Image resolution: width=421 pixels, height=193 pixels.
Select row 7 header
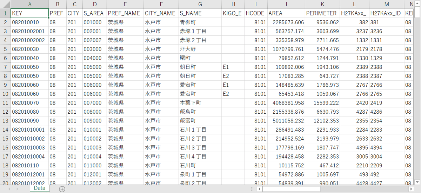click(5, 67)
